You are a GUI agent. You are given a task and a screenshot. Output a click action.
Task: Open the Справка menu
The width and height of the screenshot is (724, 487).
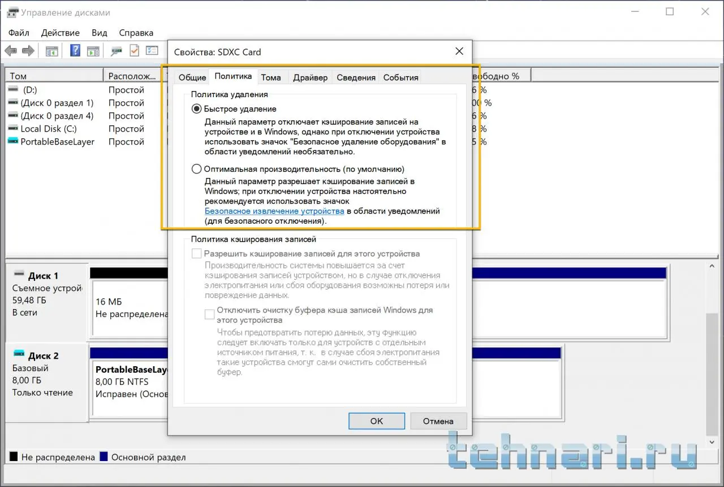[136, 33]
